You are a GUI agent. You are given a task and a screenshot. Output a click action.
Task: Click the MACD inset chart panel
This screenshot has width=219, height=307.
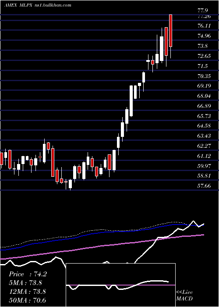click(120, 285)
